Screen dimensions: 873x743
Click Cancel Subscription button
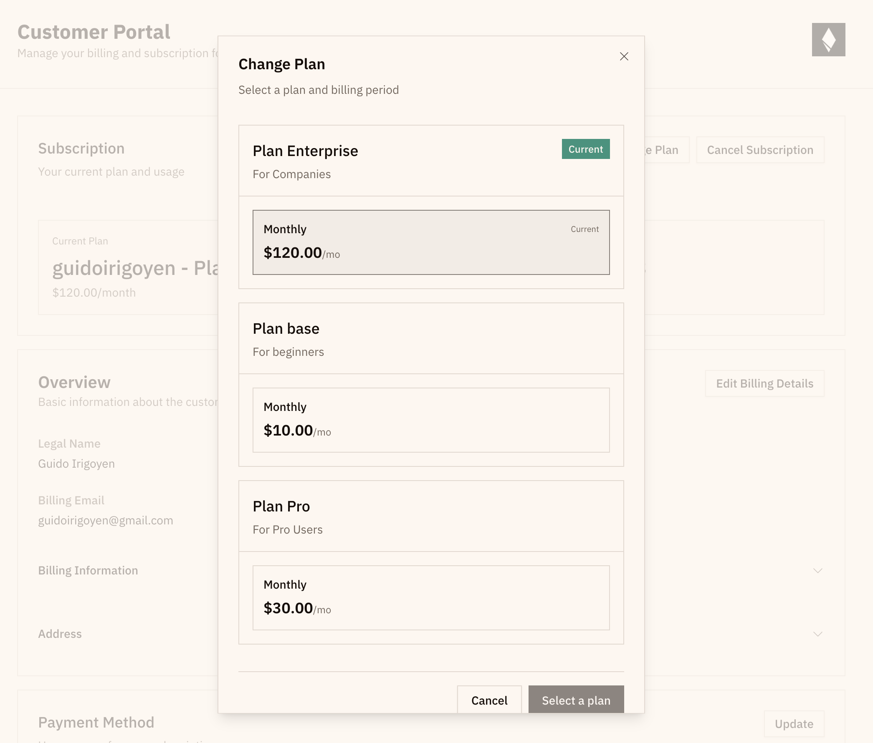click(x=760, y=150)
